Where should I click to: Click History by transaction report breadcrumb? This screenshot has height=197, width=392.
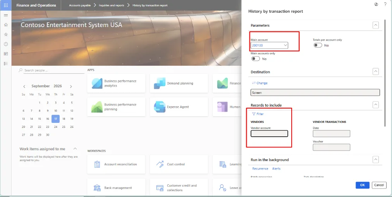point(150,5)
